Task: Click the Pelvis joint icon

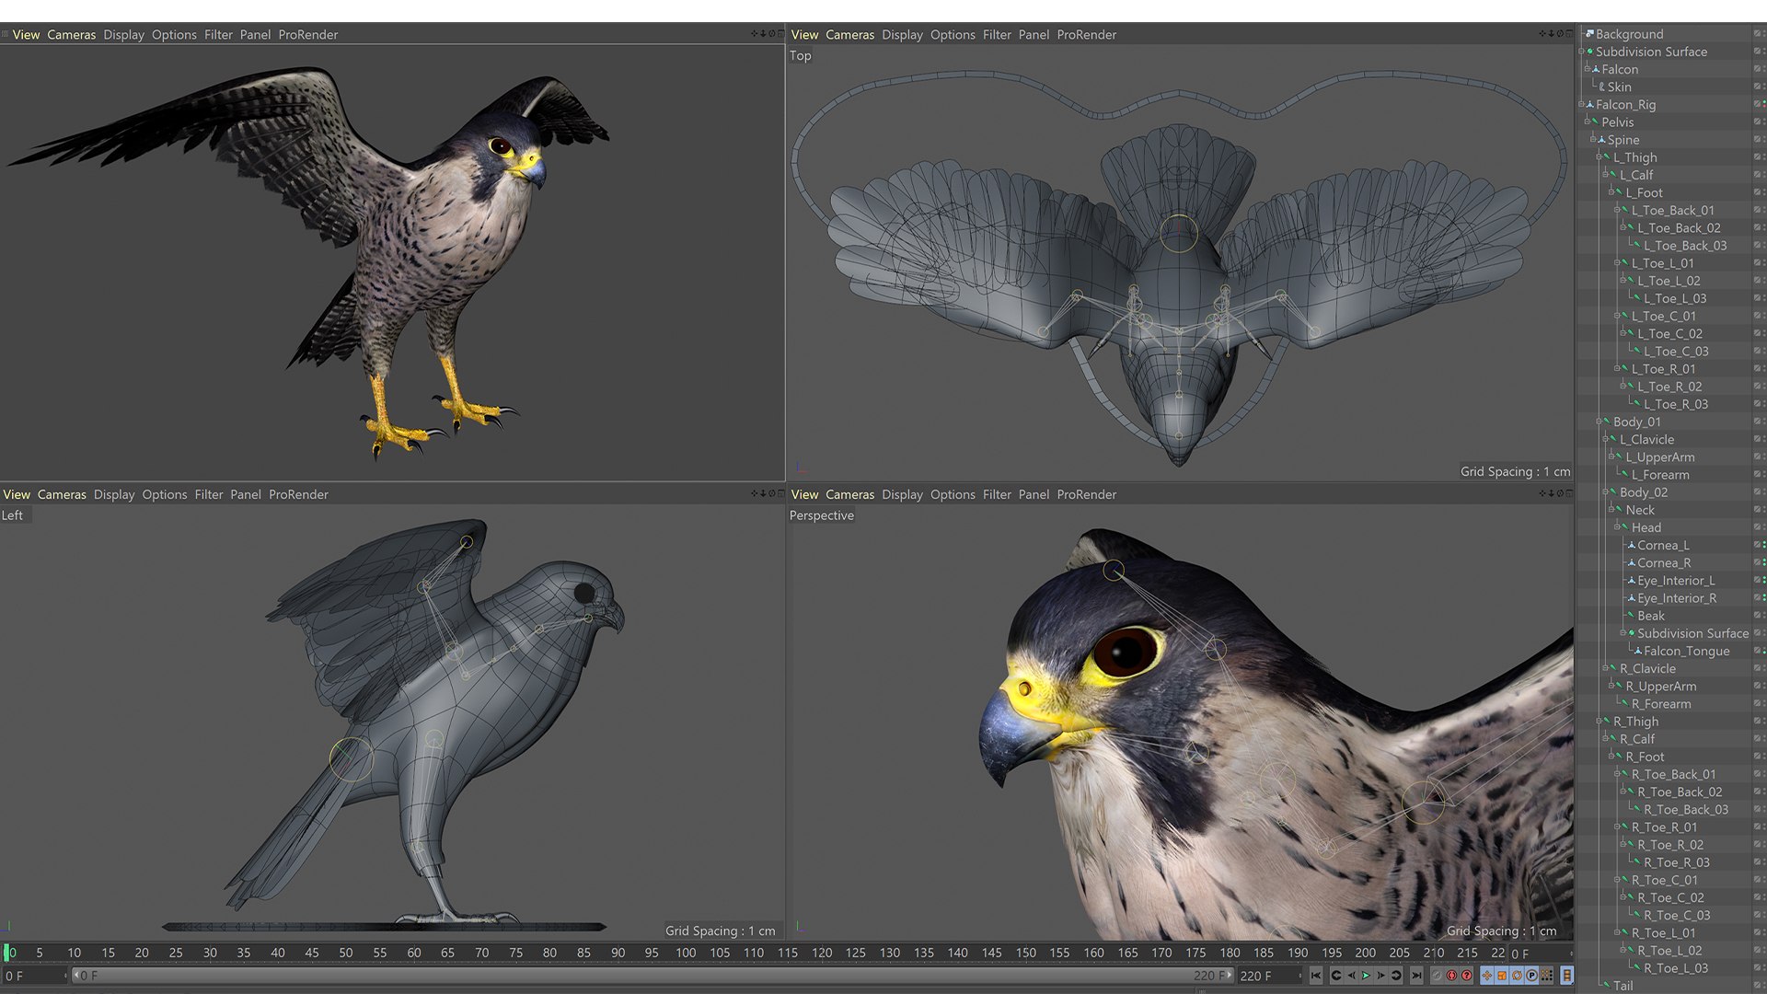Action: (x=1595, y=121)
